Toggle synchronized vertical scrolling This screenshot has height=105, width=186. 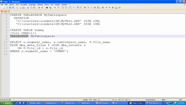[62, 8]
